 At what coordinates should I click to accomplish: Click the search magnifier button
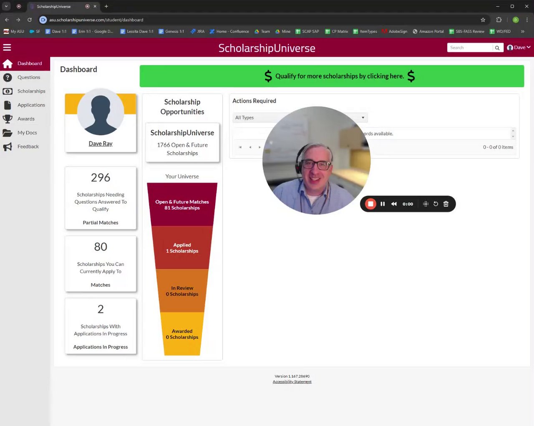pyautogui.click(x=497, y=48)
